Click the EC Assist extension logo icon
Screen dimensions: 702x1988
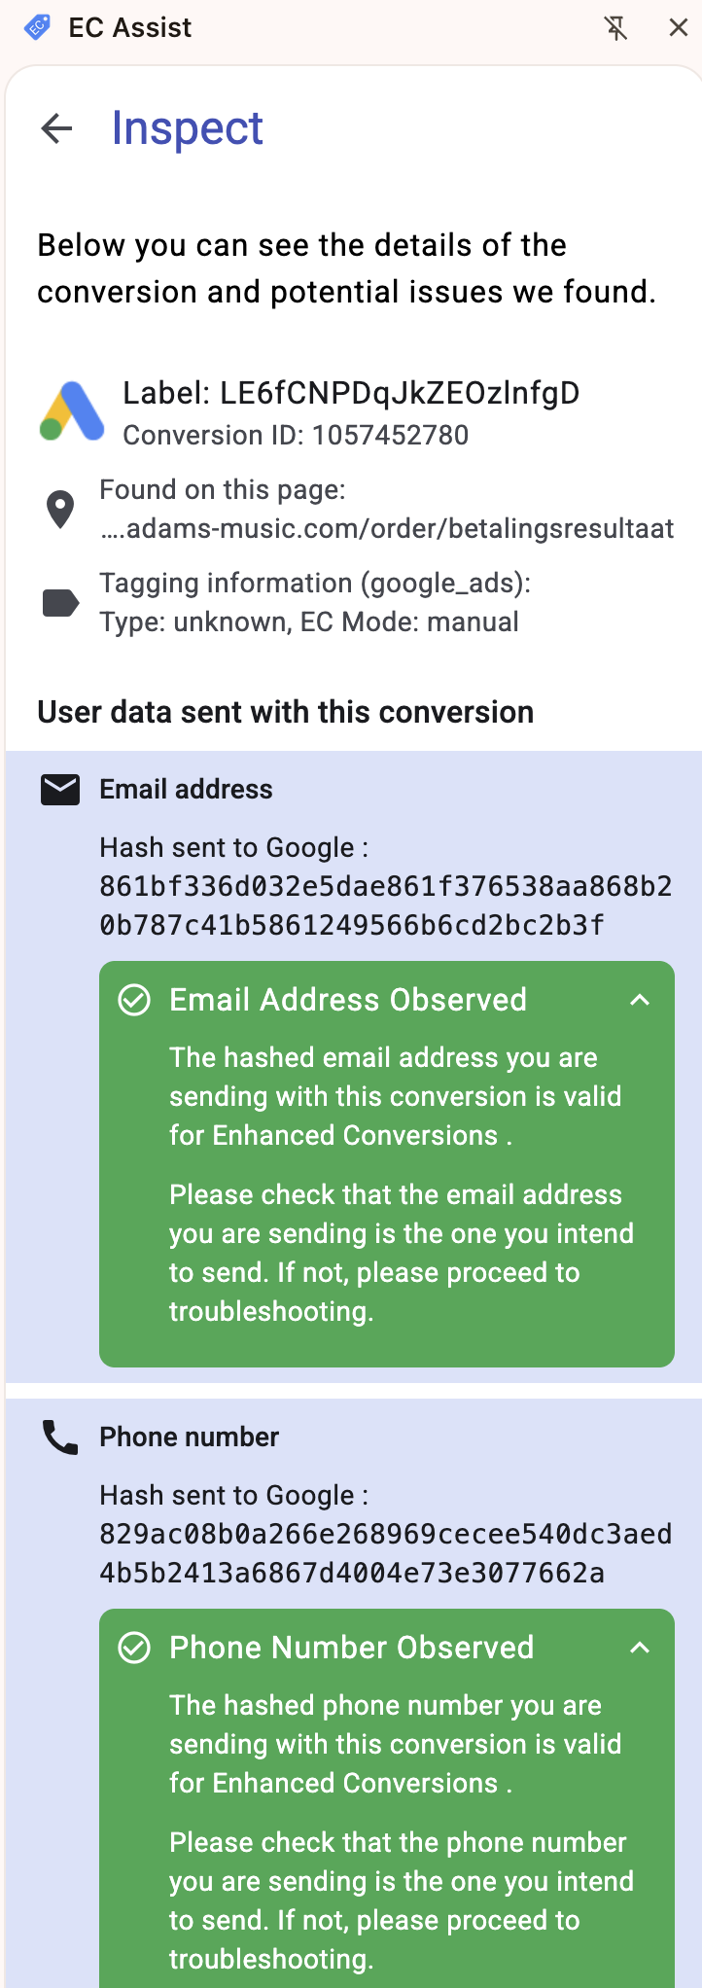[37, 27]
